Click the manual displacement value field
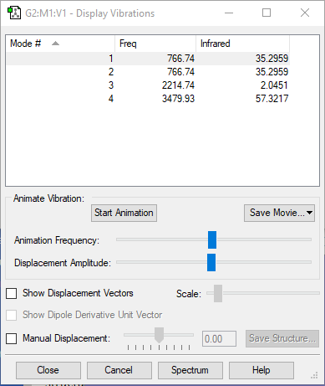The width and height of the screenshot is (325, 386). (x=219, y=339)
